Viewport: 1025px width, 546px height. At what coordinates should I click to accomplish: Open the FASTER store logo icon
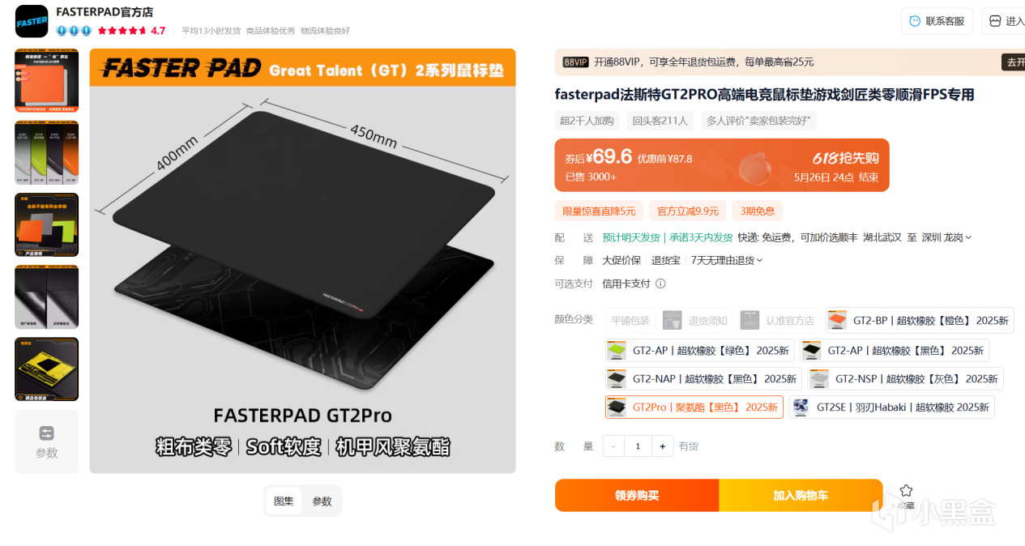[32, 21]
